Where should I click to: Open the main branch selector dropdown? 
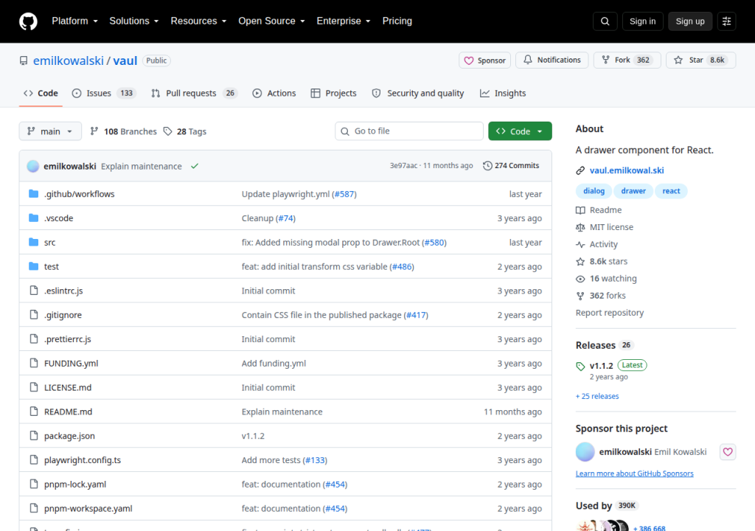[50, 131]
